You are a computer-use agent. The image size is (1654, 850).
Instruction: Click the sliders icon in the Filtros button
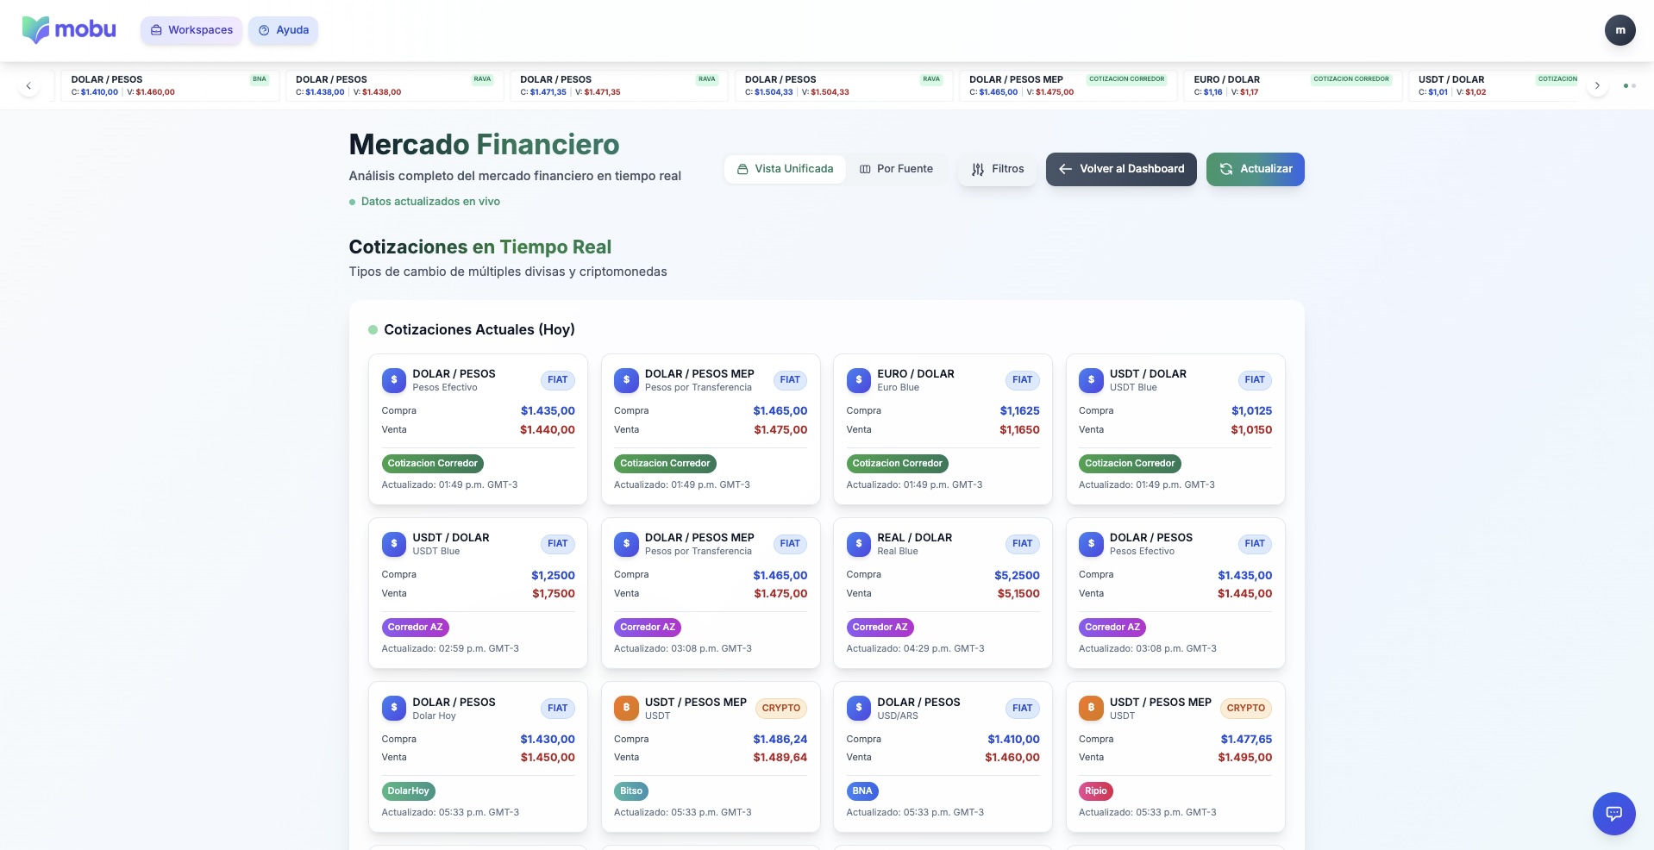[x=977, y=169]
